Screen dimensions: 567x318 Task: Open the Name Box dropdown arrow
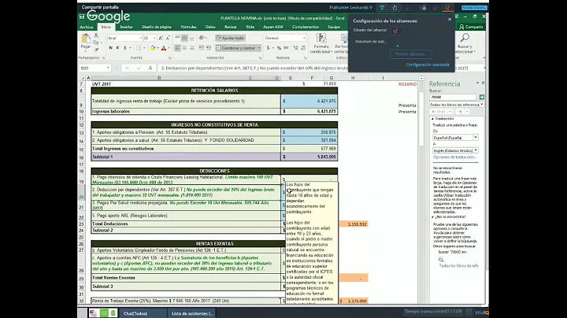(108, 68)
